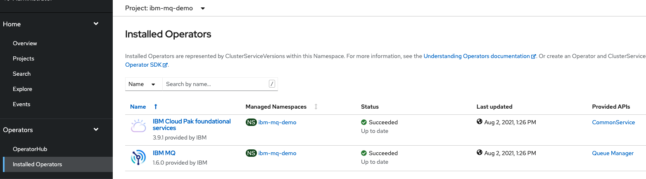The height and width of the screenshot is (179, 646).
Task: Click the NS badge in IBM MQ row
Action: tap(251, 153)
